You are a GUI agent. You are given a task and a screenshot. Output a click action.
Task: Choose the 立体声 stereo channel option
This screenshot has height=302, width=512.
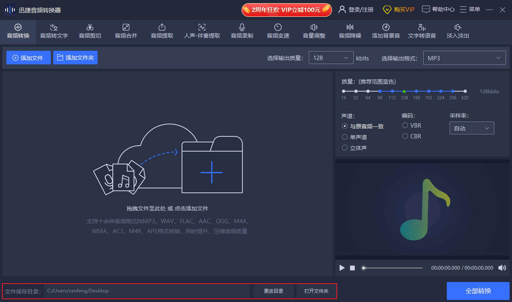[x=345, y=148]
